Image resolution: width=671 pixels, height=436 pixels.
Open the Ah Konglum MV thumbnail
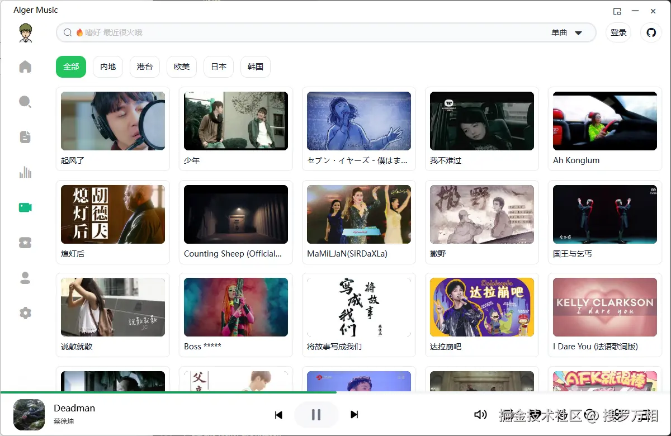click(605, 121)
